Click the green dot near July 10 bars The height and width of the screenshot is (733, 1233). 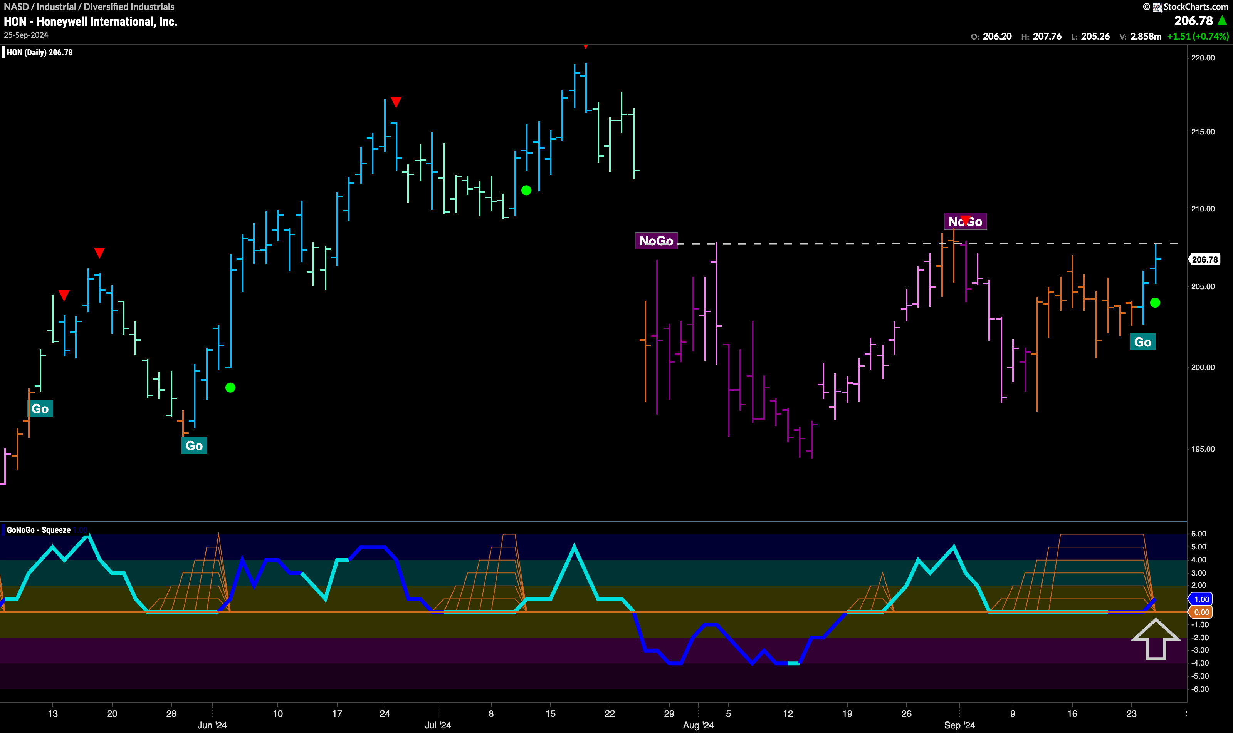pyautogui.click(x=526, y=190)
